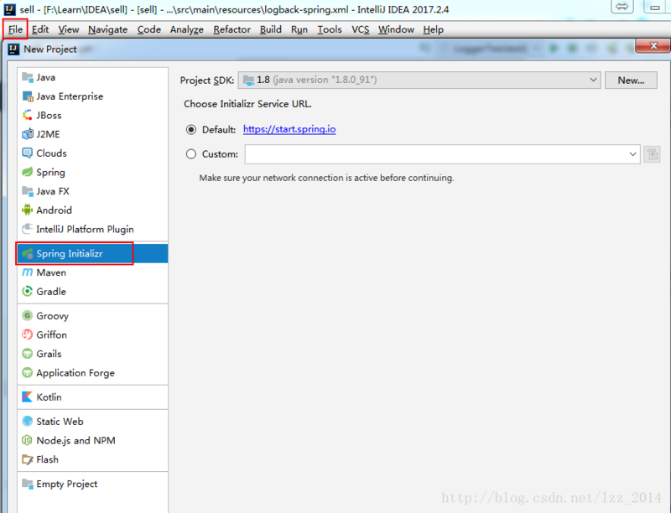Open the Window menu
This screenshot has width=671, height=513.
(x=396, y=29)
